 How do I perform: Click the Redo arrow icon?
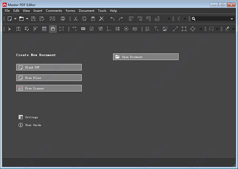121,19
